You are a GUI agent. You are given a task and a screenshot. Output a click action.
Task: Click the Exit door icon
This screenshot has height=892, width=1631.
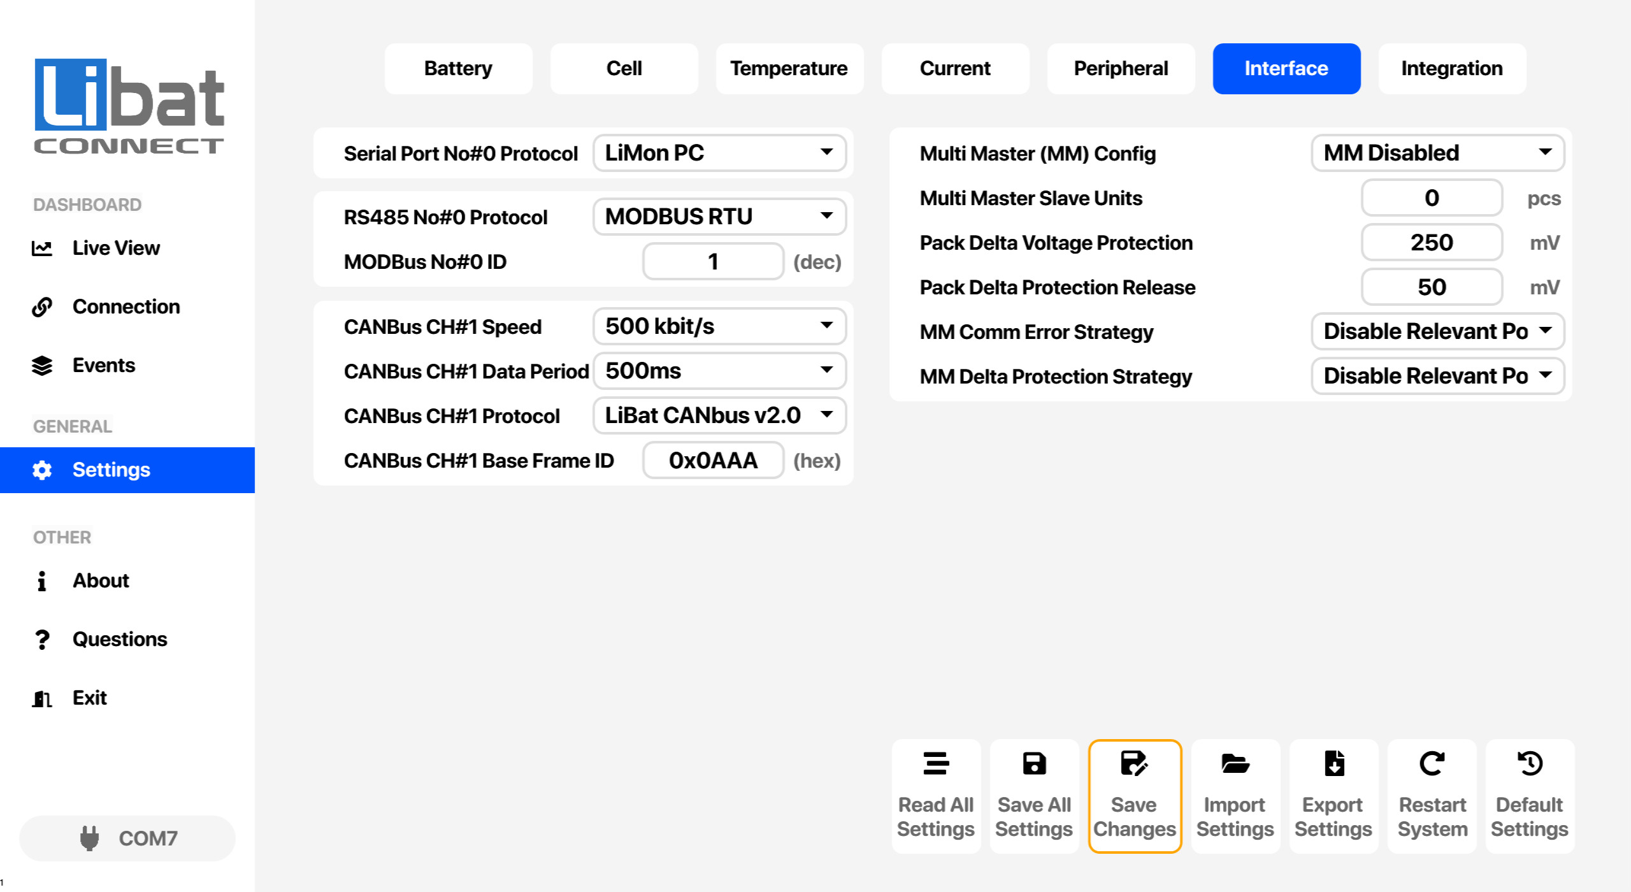pos(42,698)
